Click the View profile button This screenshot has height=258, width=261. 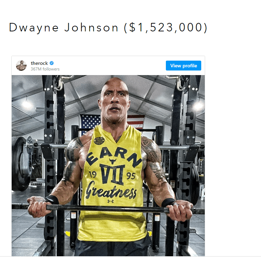click(x=184, y=66)
